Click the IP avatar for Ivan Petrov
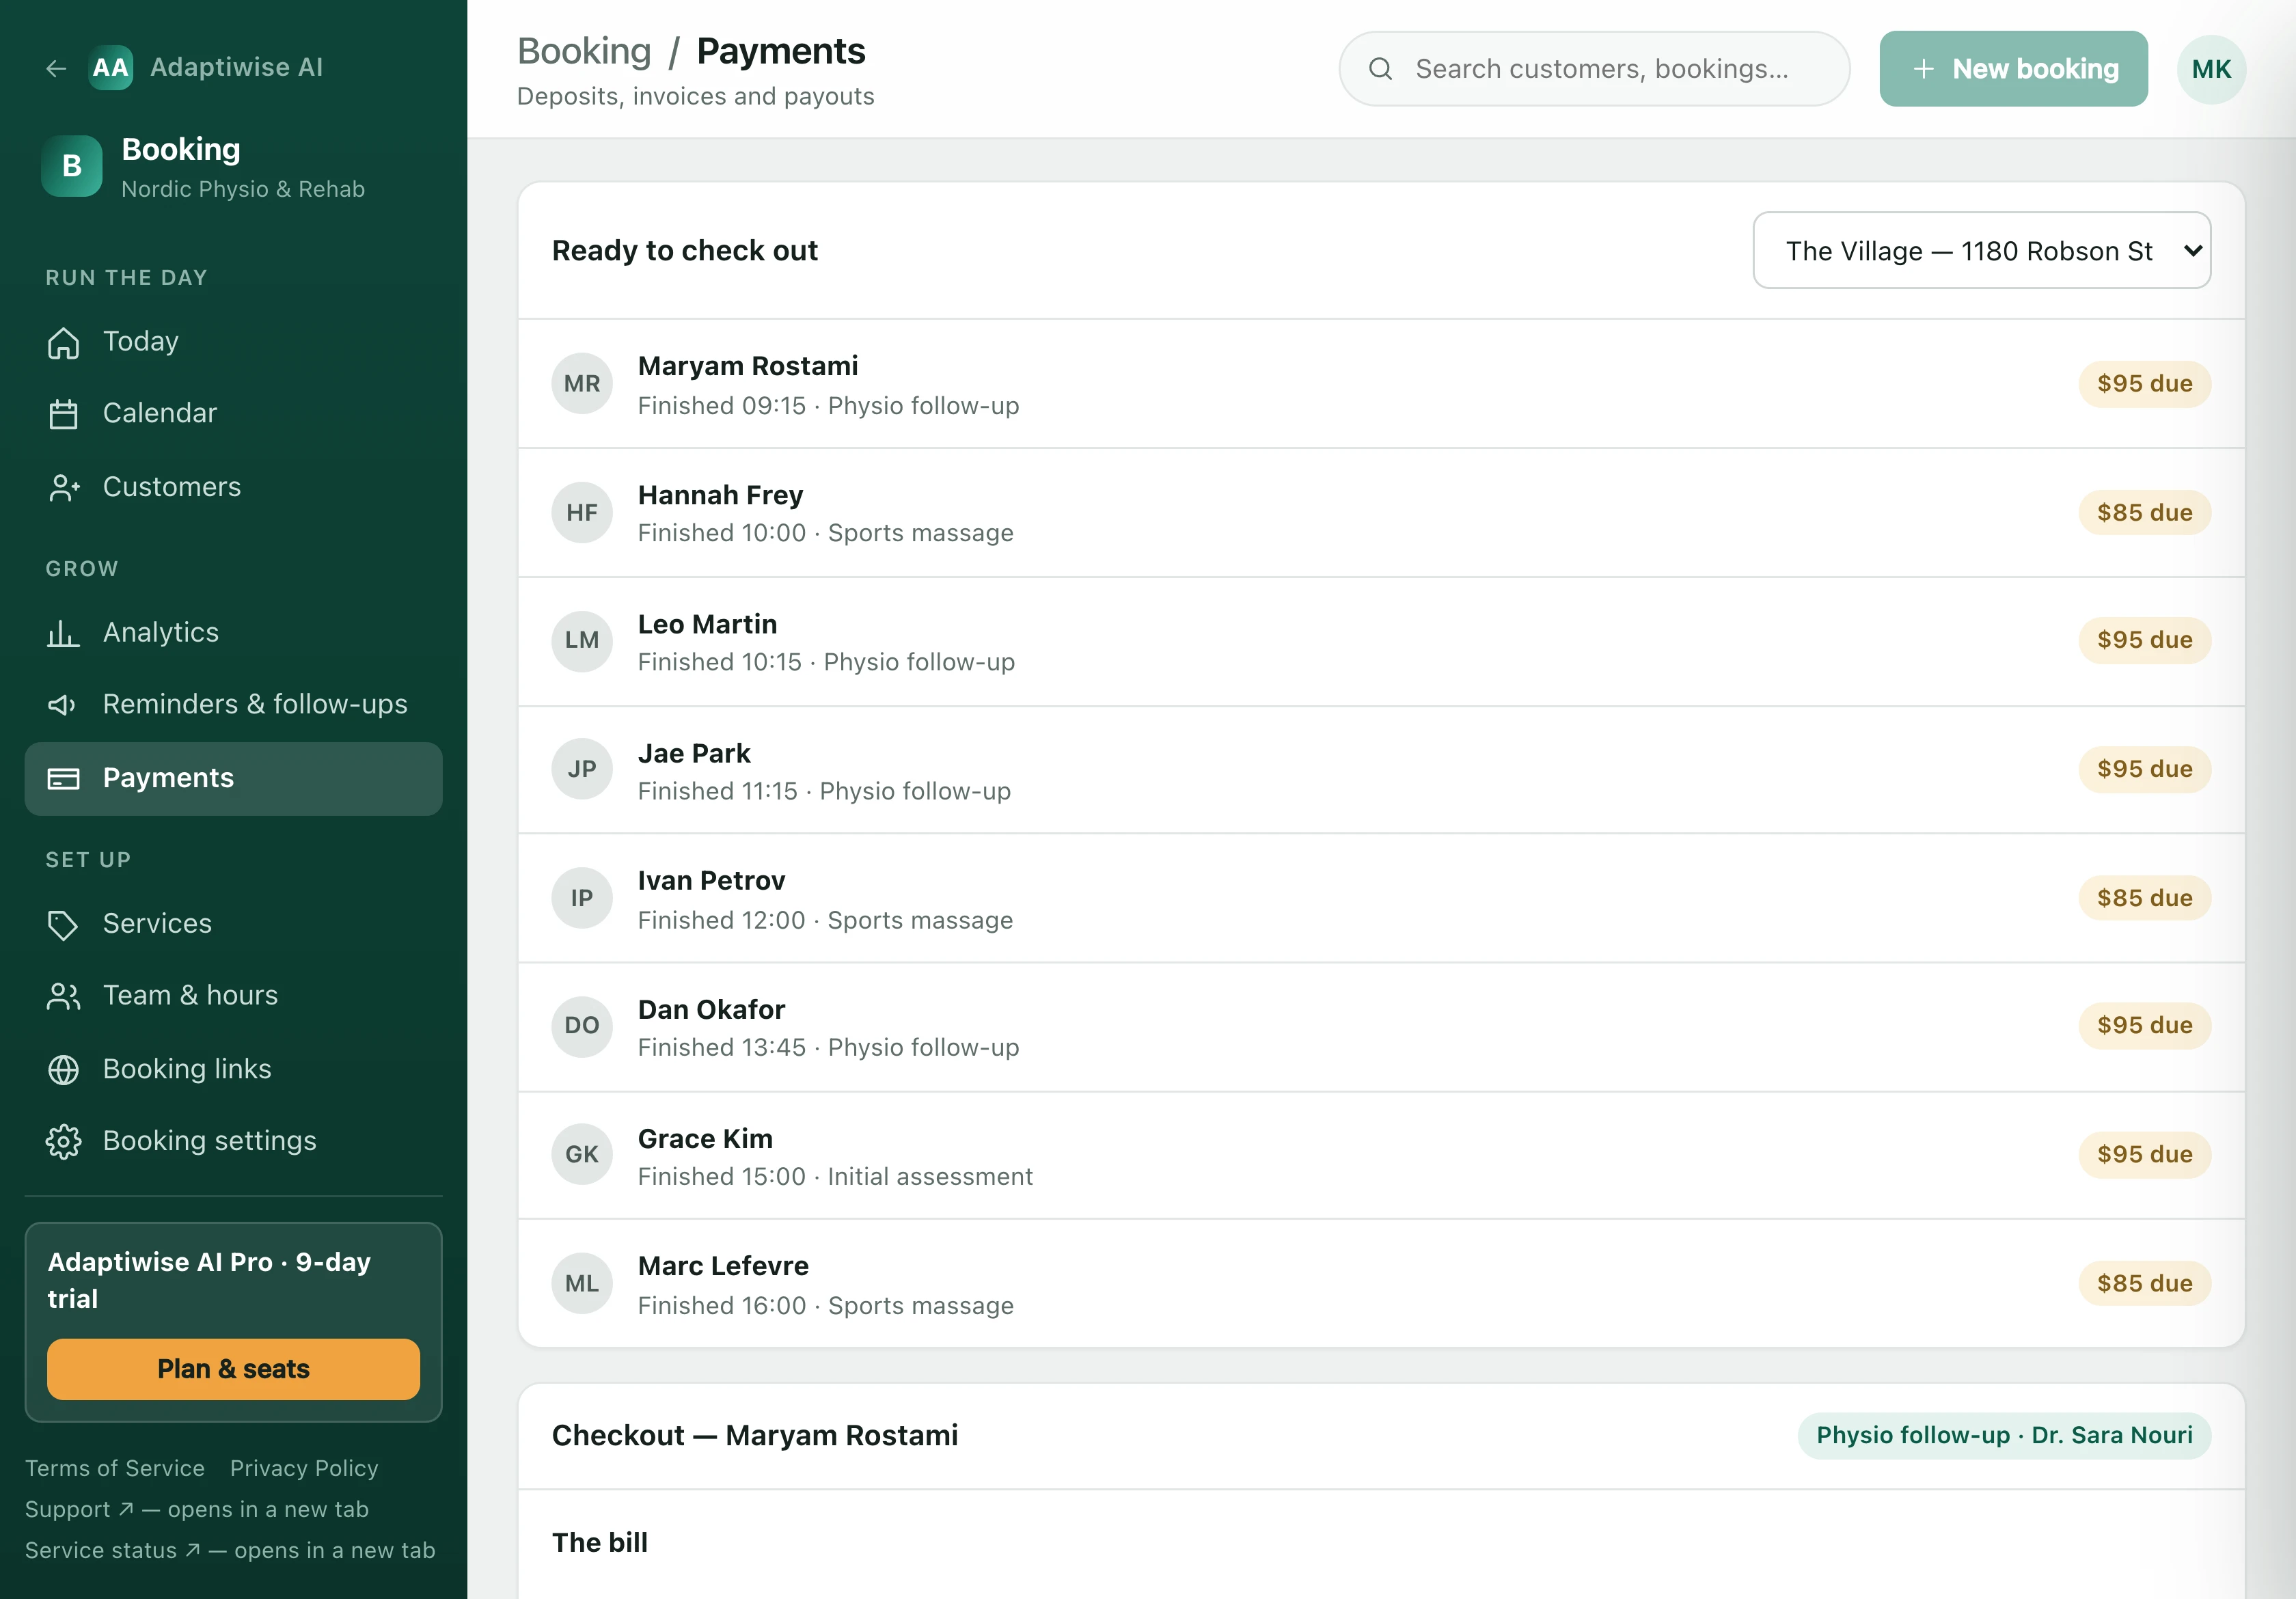2296x1599 pixels. (x=582, y=898)
